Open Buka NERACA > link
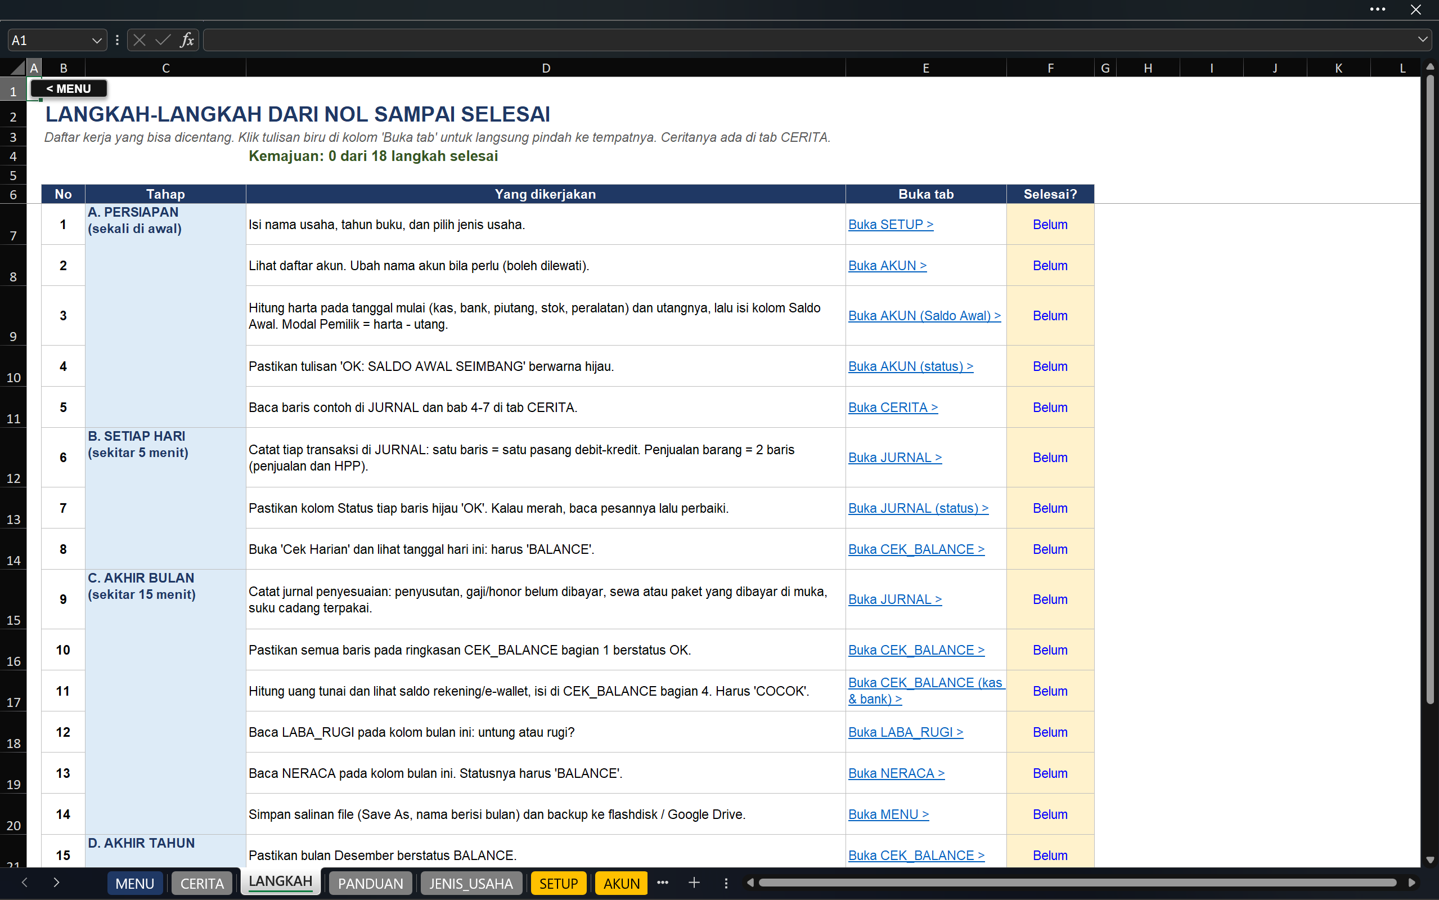The height and width of the screenshot is (900, 1439). click(896, 773)
